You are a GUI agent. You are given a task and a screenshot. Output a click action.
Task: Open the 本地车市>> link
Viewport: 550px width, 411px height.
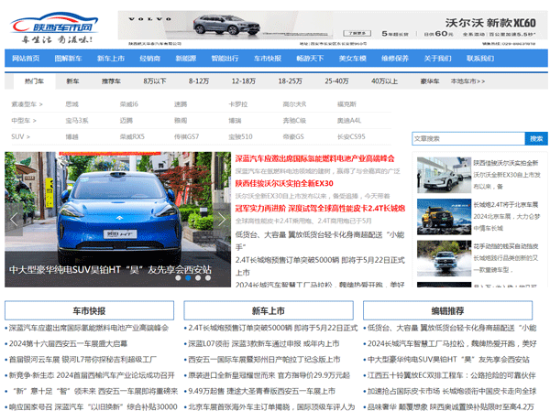tap(467, 81)
